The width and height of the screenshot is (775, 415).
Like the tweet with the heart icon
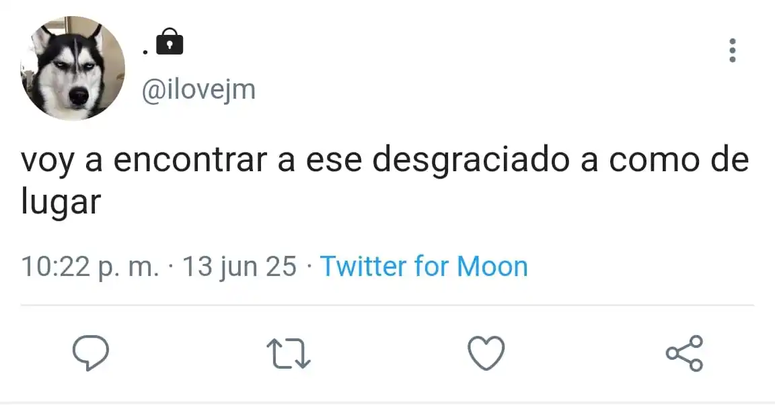pos(486,353)
